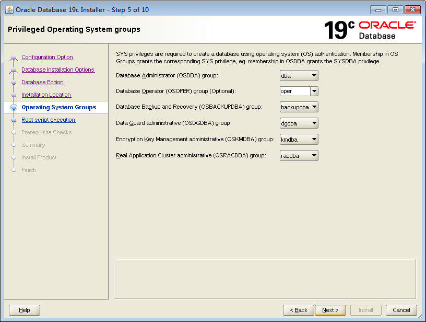The image size is (426, 322).
Task: Click the Finish step circle icon
Action: tap(14, 170)
